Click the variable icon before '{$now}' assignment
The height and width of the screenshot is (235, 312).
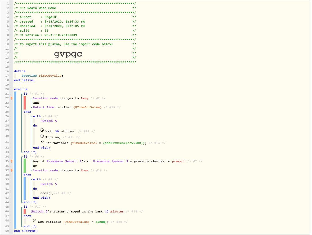click(x=35, y=221)
